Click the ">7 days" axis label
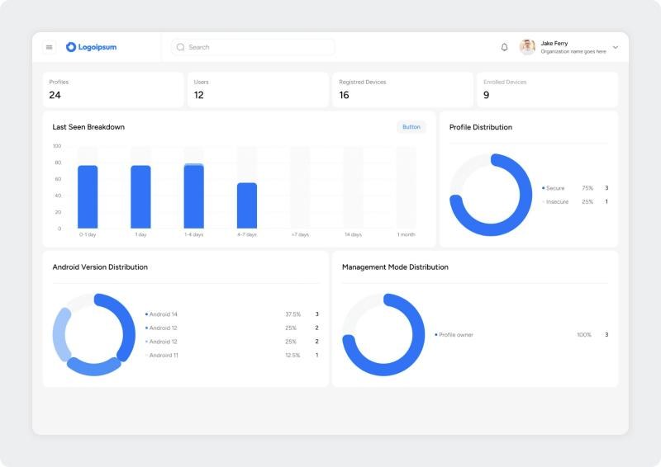Viewport: 661px width, 467px height. [300, 234]
